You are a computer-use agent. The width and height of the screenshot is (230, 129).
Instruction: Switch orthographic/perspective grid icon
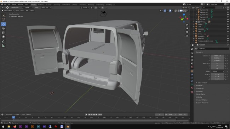pyautogui.click(x=187, y=36)
